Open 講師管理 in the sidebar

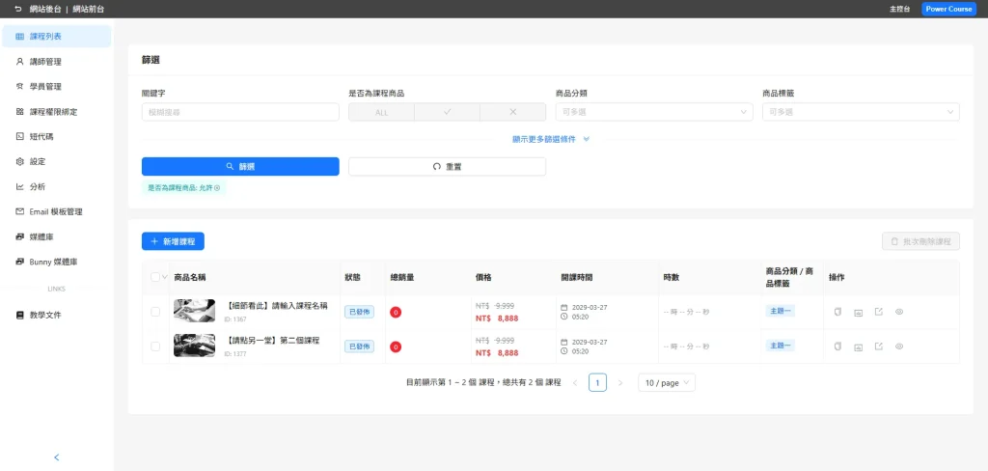tap(45, 62)
